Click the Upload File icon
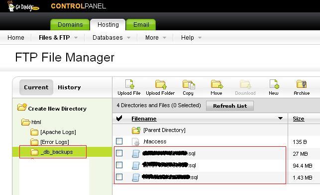The image size is (320, 195). pyautogui.click(x=130, y=84)
